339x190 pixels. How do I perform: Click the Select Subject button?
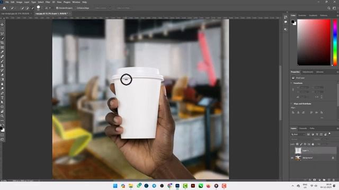103,8
